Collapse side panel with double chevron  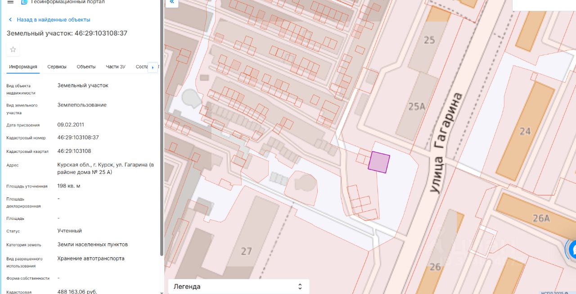coord(171,2)
